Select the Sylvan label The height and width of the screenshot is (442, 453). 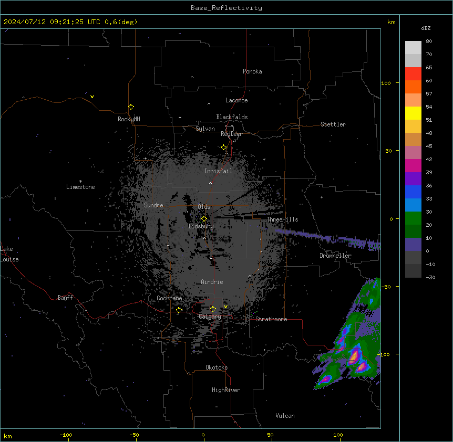205,129
